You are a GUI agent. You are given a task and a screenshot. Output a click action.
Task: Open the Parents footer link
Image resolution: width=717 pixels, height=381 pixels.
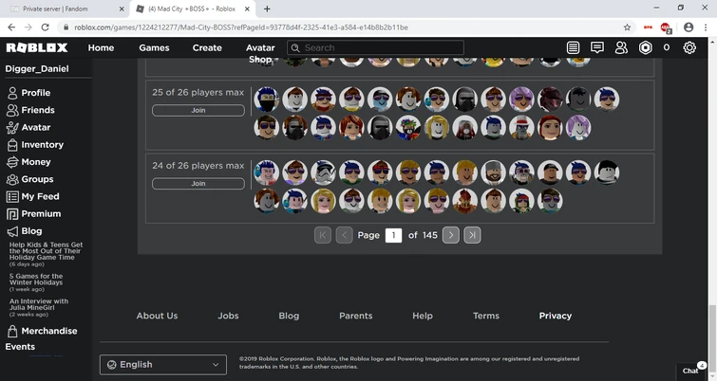(356, 316)
